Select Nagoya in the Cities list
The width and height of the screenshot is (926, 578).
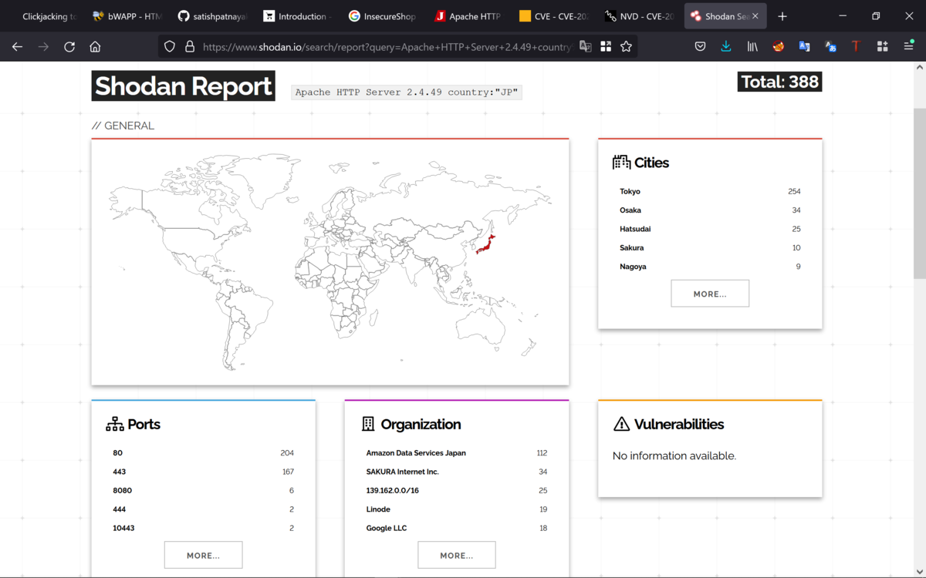click(x=633, y=267)
